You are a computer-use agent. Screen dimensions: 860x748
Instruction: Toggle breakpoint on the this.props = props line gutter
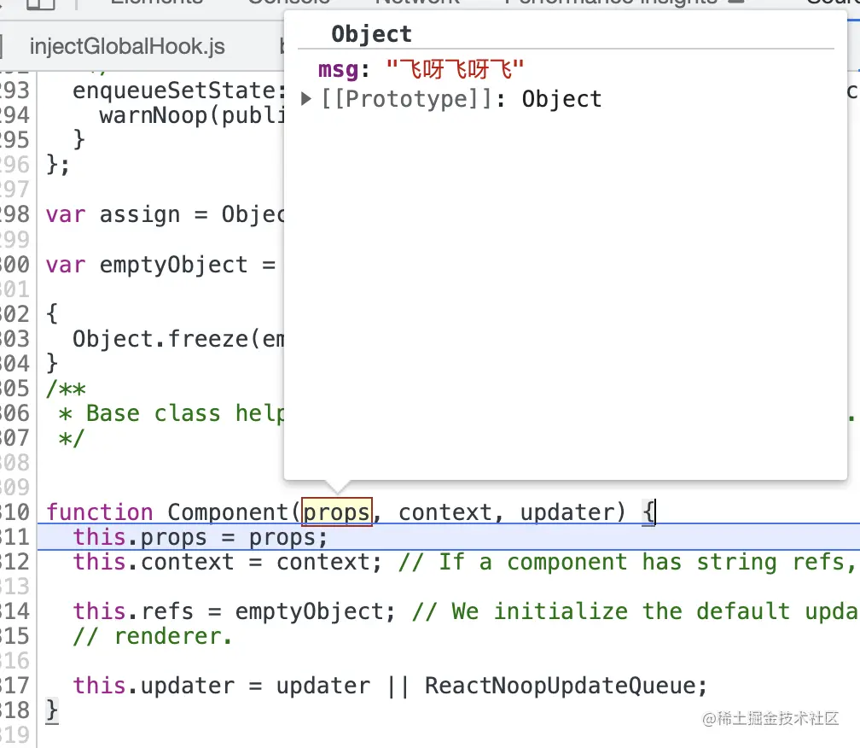(15, 537)
